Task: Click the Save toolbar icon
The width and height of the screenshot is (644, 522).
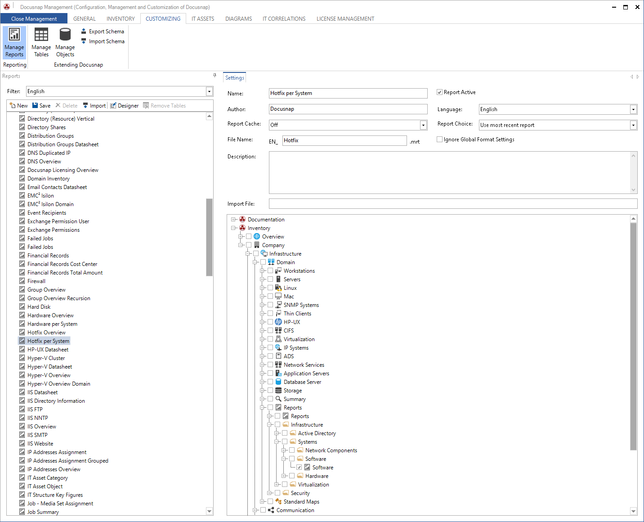Action: click(x=35, y=105)
